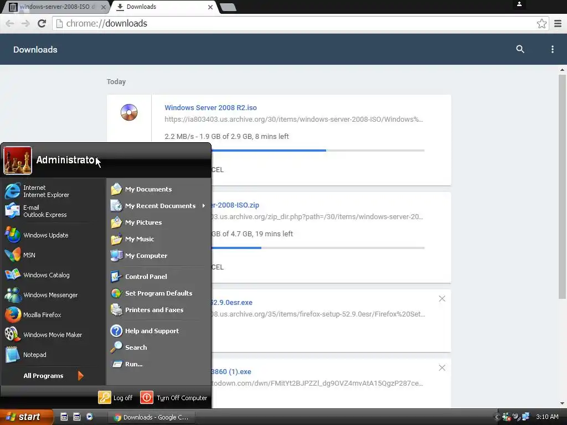Remove 3860 (1).exe from downloads list
Screen dimensions: 567x425
pos(442,368)
